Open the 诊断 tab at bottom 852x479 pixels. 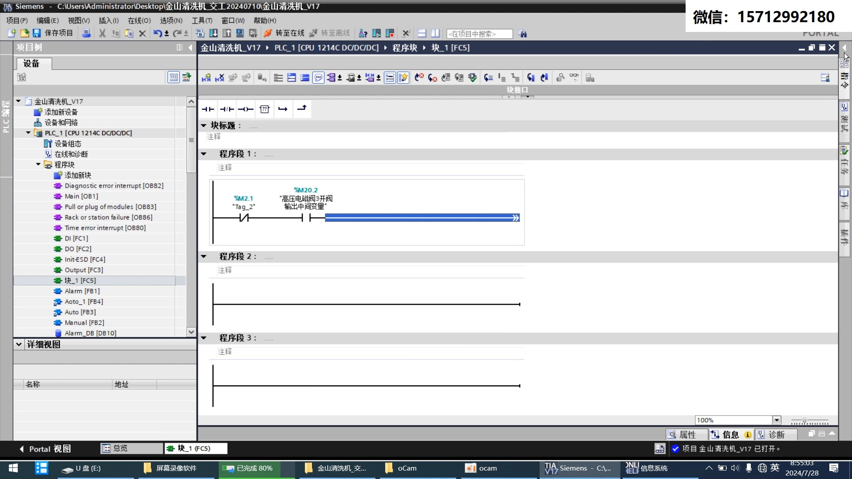pos(776,435)
